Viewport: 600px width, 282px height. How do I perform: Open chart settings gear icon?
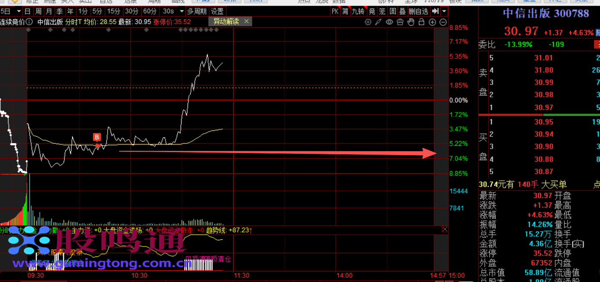pos(368,22)
